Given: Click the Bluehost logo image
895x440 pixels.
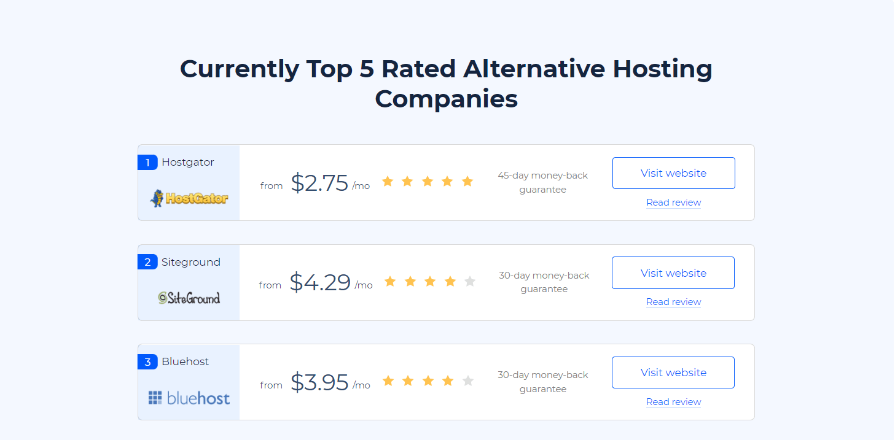Looking at the screenshot, I should pyautogui.click(x=189, y=398).
